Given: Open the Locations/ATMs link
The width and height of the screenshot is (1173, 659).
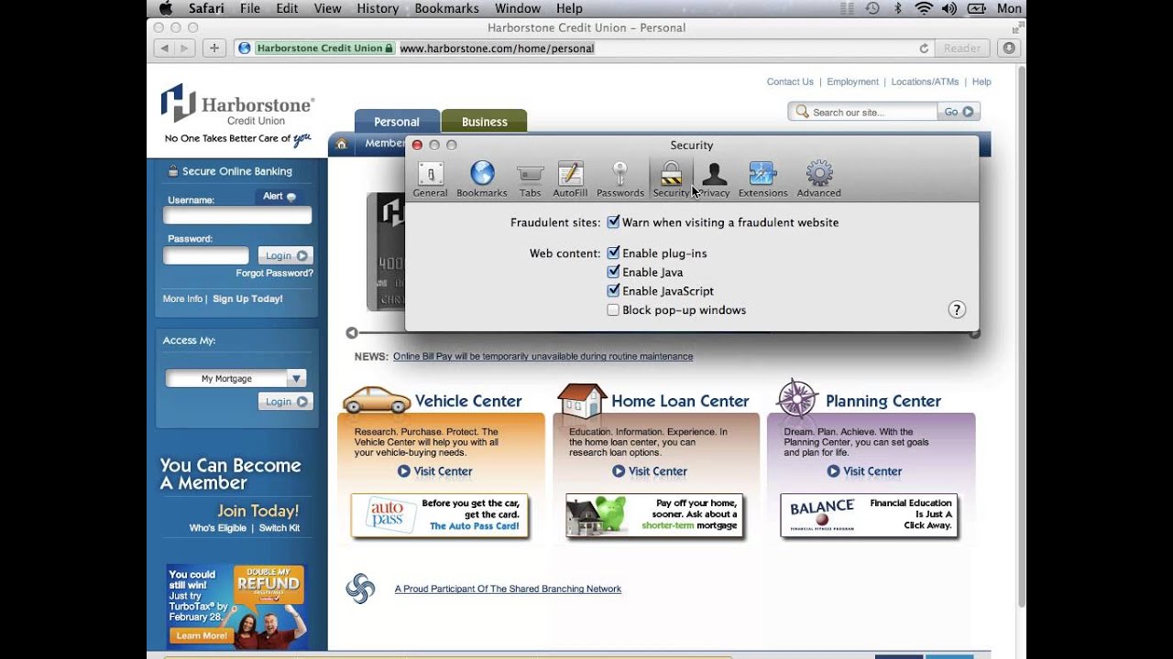Looking at the screenshot, I should click(x=925, y=81).
